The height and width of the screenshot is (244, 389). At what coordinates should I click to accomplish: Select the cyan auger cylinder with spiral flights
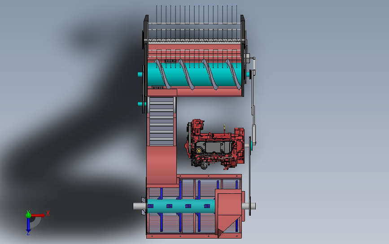(x=194, y=74)
